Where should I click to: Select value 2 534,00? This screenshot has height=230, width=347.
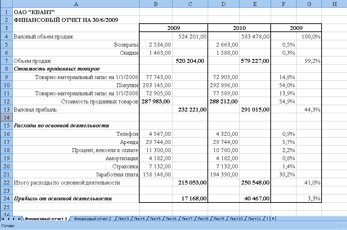(x=156, y=45)
